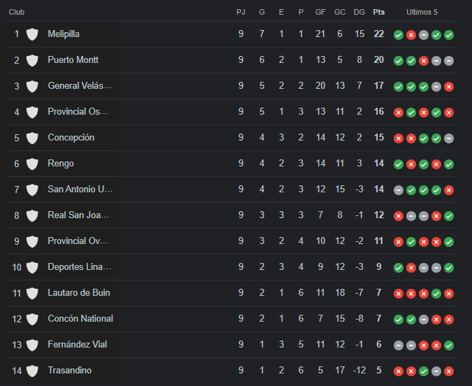Click Fernández Vial's green win icon
The width and height of the screenshot is (472, 386).
click(449, 345)
